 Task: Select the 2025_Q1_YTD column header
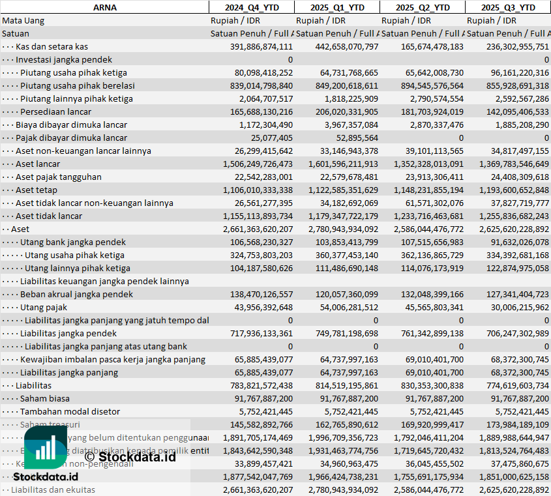[337, 7]
